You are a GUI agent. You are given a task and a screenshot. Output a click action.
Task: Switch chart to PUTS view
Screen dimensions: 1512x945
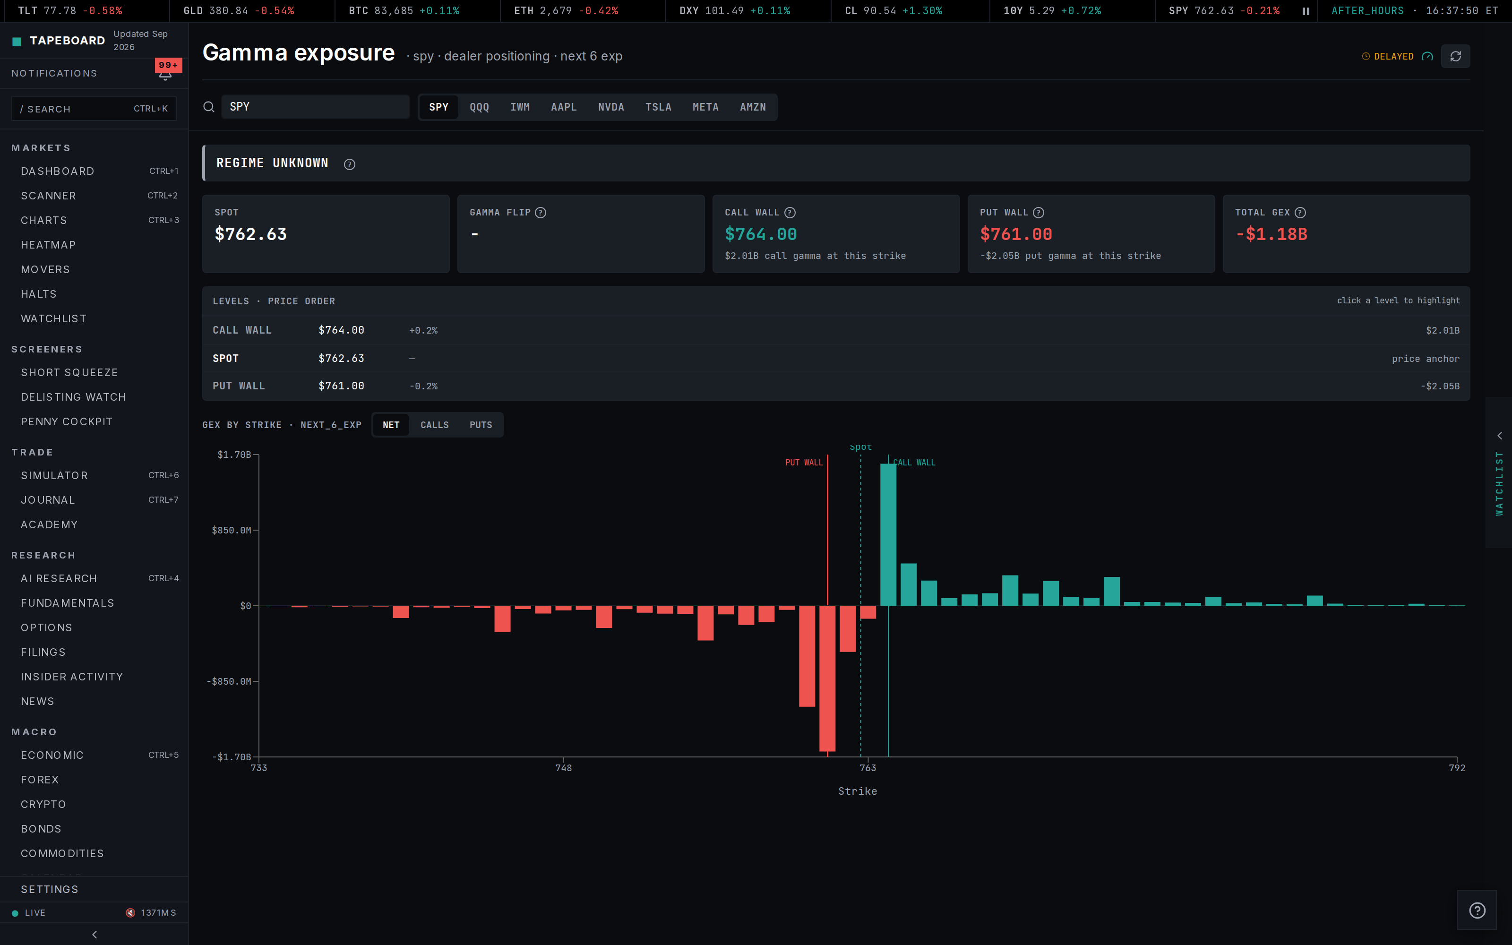point(481,425)
